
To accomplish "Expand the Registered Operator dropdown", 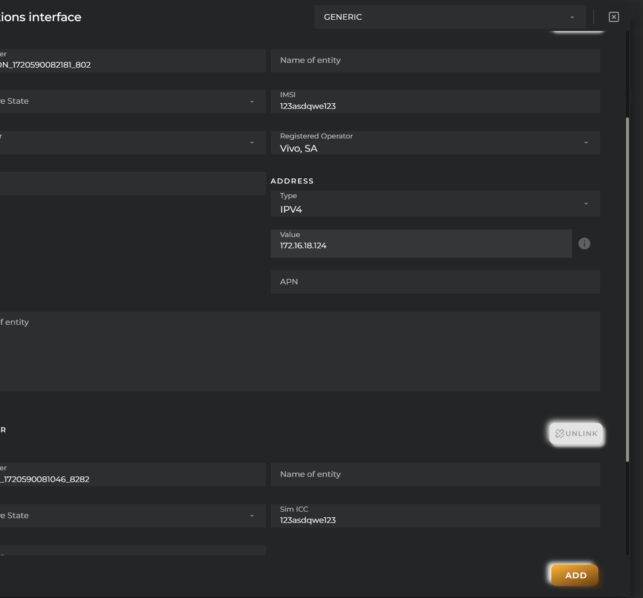I will click(x=435, y=143).
